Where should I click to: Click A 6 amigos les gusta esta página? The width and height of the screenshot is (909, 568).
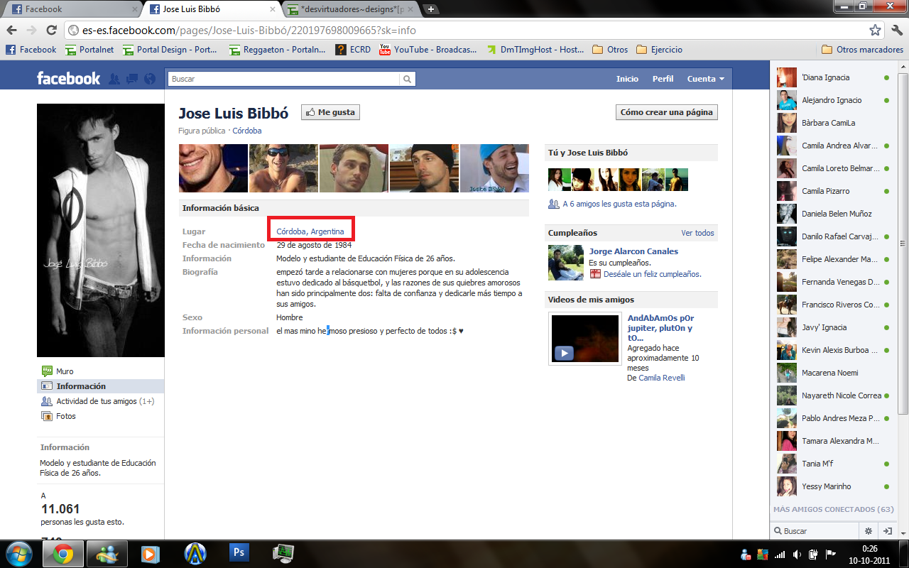click(619, 204)
